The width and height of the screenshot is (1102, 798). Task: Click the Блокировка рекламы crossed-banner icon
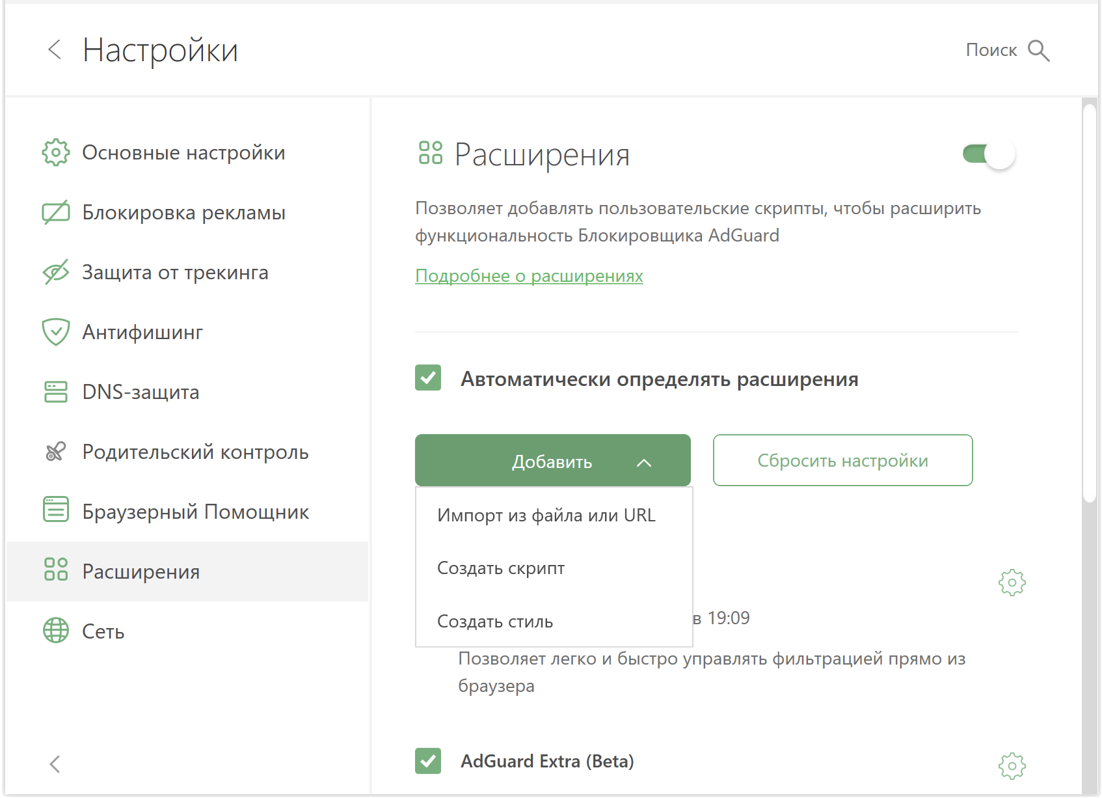(x=56, y=212)
